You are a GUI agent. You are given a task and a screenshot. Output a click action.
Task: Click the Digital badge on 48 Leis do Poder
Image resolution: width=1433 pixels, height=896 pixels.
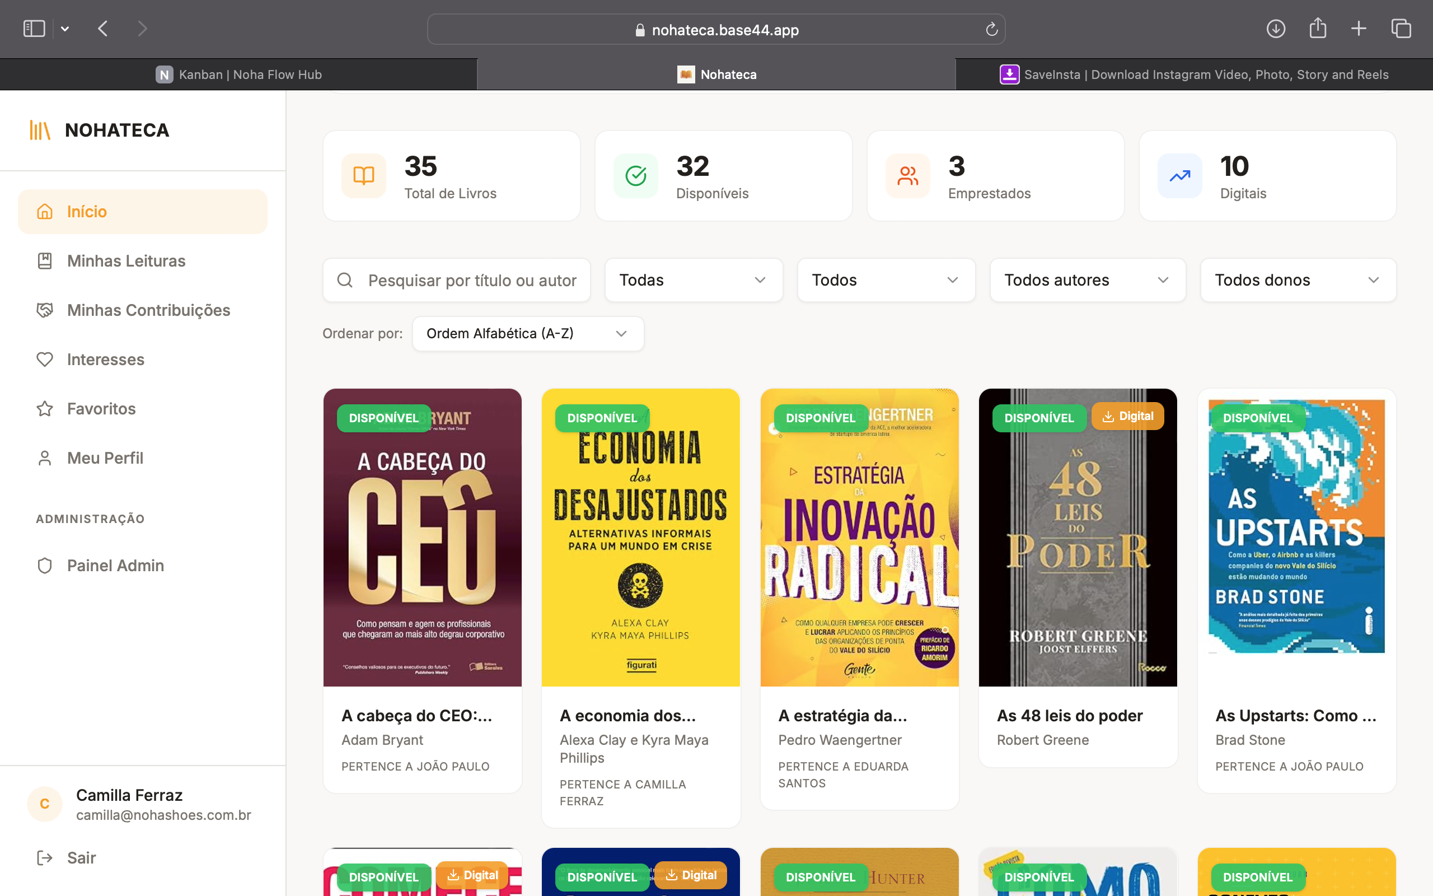1127,416
